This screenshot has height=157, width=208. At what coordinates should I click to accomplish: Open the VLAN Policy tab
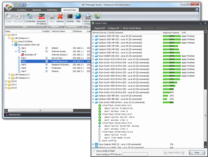[51, 10]
